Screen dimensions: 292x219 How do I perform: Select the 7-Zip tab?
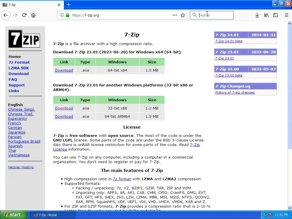point(32,5)
